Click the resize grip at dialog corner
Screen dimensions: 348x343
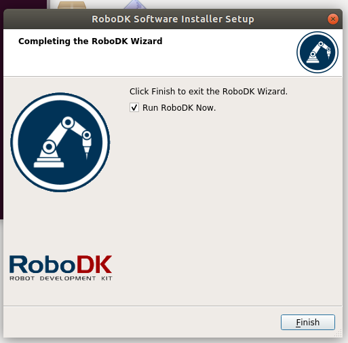pos(339,333)
